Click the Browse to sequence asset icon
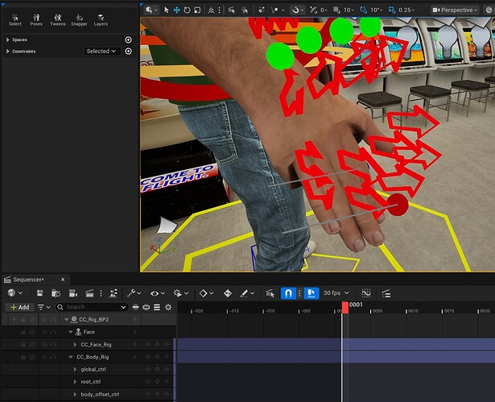The height and width of the screenshot is (402, 495). (x=56, y=293)
